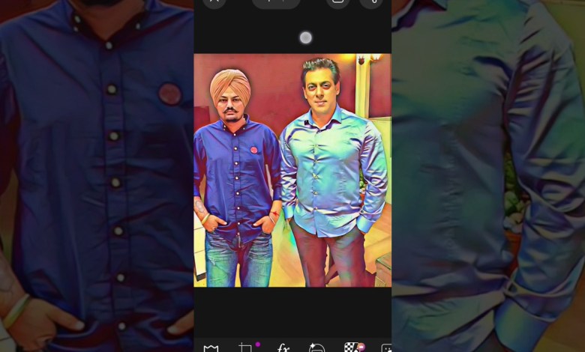This screenshot has width=585, height=352.
Task: Open the Gold crown icon
Action: point(211,348)
